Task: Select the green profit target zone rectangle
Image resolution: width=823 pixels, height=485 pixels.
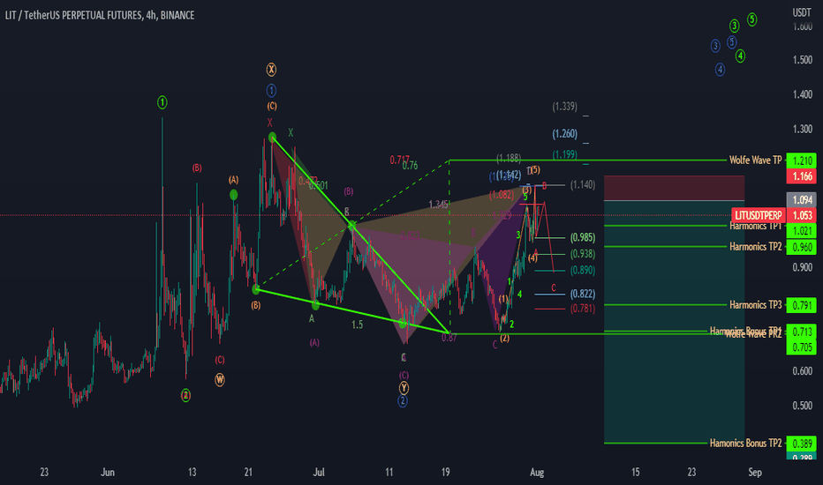Action: coord(674,322)
